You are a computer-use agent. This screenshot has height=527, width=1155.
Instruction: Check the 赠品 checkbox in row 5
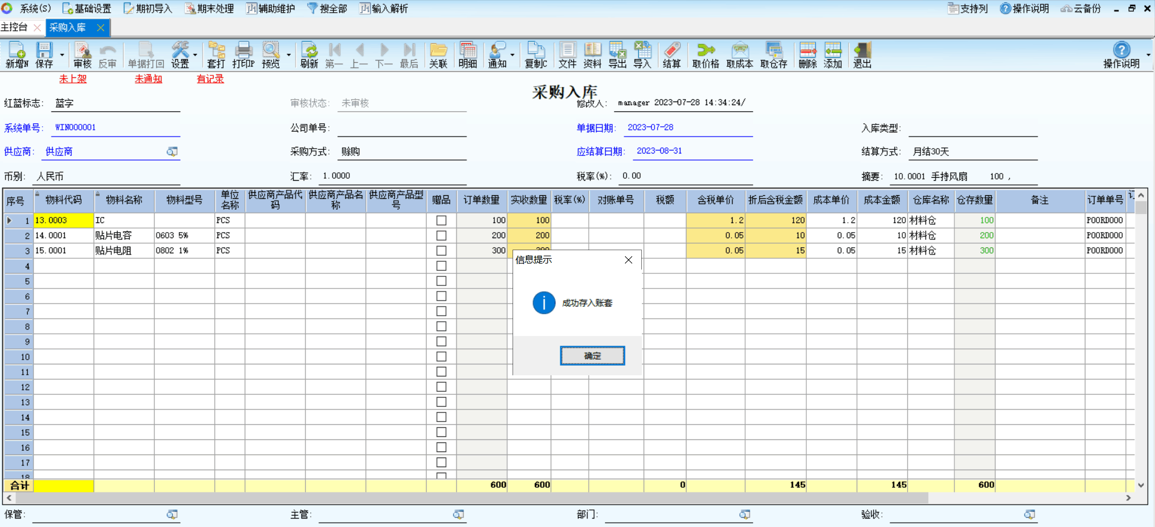pyautogui.click(x=441, y=281)
